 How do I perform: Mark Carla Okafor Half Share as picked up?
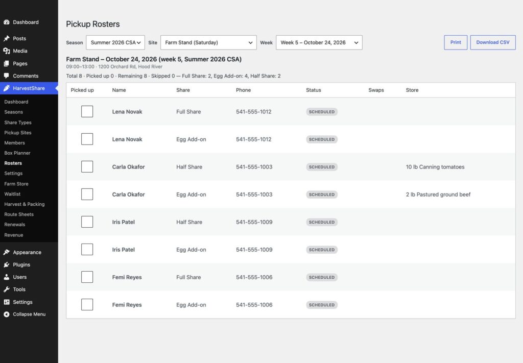87,166
